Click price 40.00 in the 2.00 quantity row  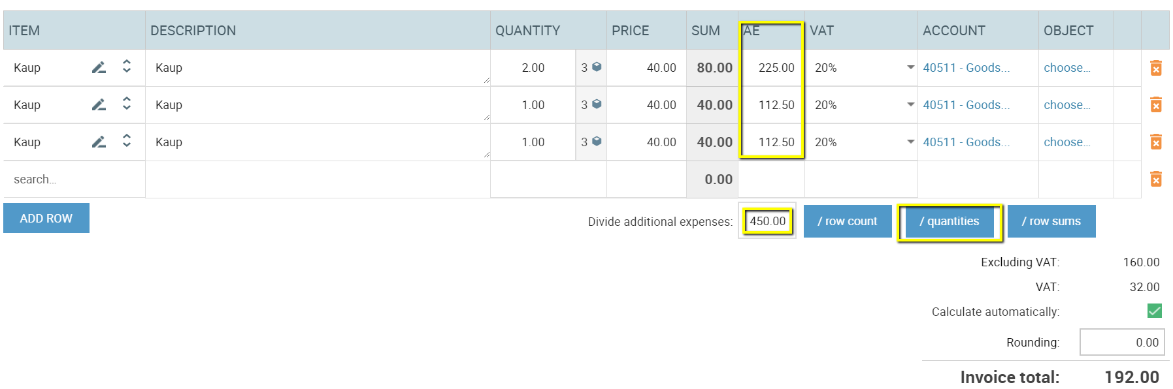646,68
